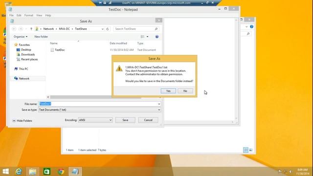Sort by the Type column header
This screenshot has height=176, width=313.
[x=140, y=44]
